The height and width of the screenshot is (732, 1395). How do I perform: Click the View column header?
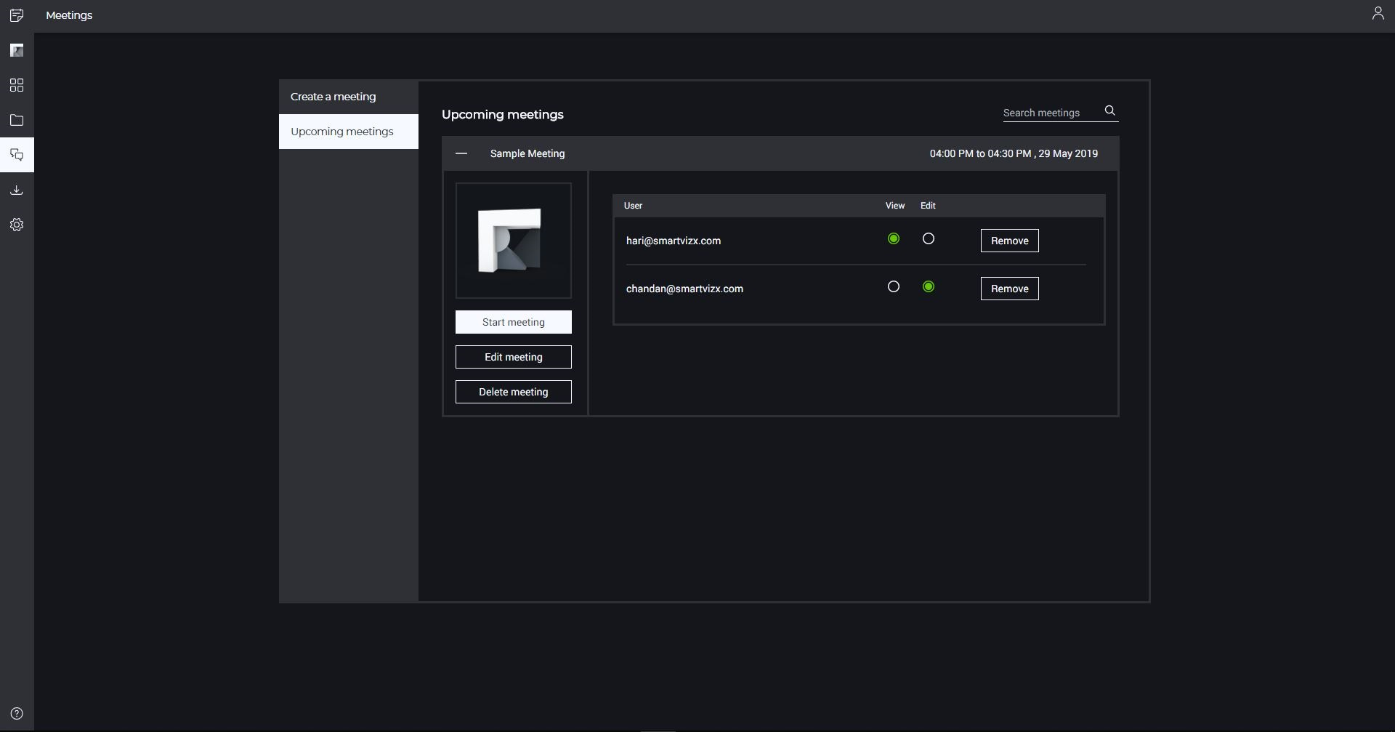click(895, 206)
